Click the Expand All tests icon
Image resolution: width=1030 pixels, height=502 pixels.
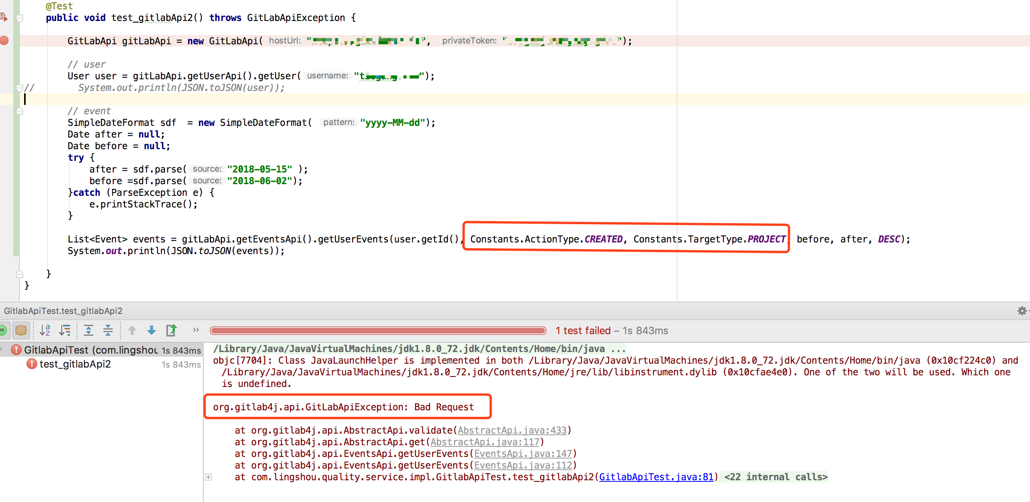click(x=88, y=330)
